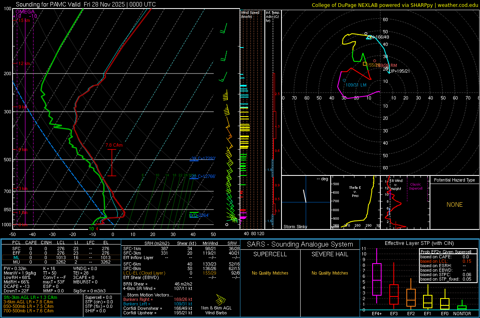Click the 700-500mb LR = 7.6 C/km line
The width and height of the screenshot is (480, 318).
[28, 311]
